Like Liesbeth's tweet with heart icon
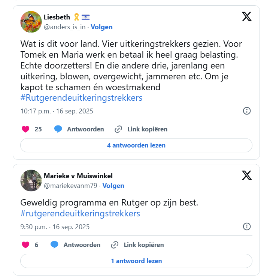This screenshot has height=280, width=279. click(x=25, y=129)
